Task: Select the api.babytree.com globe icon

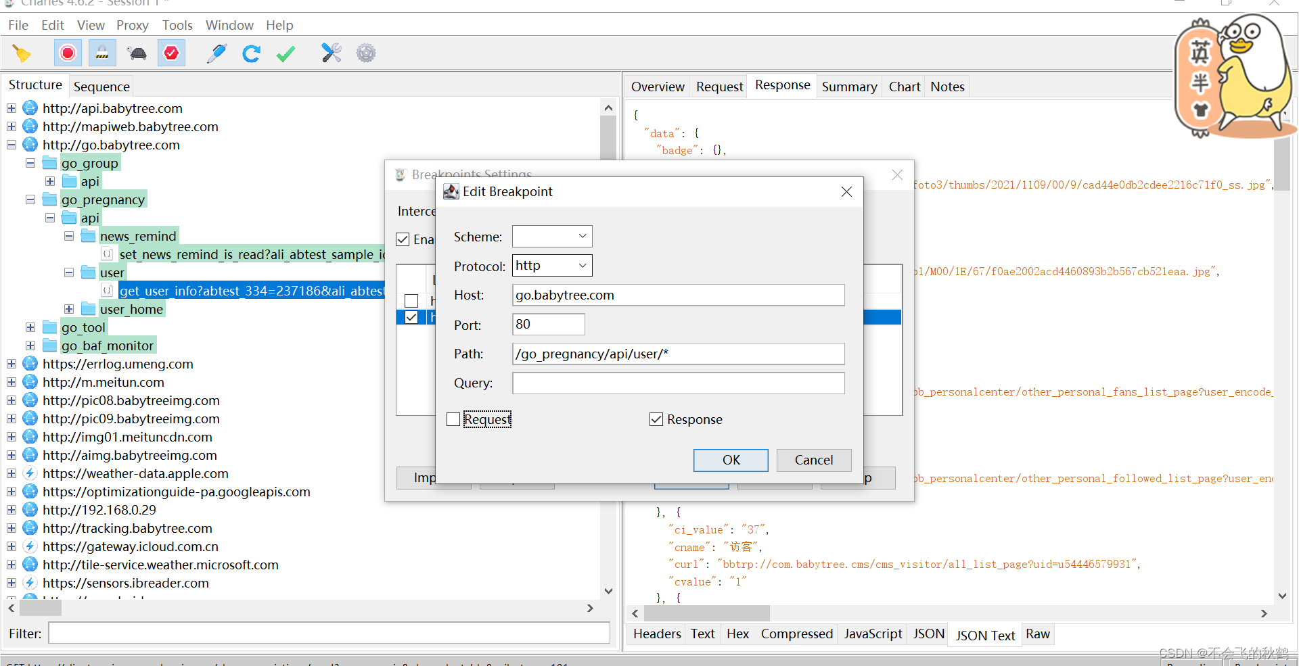Action: pos(30,108)
